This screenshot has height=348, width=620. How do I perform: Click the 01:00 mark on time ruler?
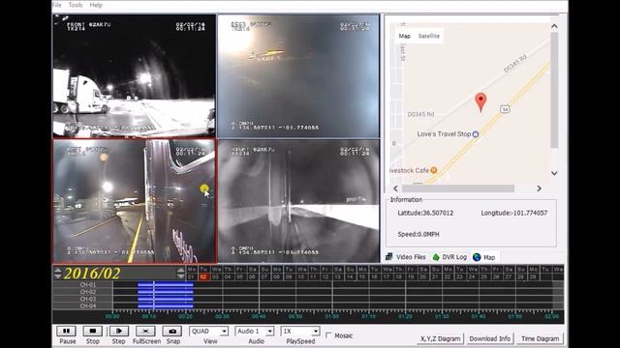pos(331,316)
